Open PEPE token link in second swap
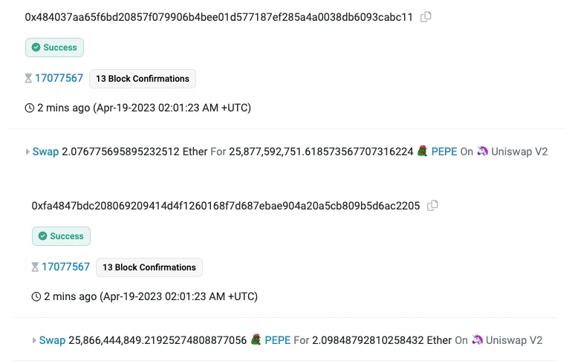The width and height of the screenshot is (569, 364). click(x=278, y=340)
